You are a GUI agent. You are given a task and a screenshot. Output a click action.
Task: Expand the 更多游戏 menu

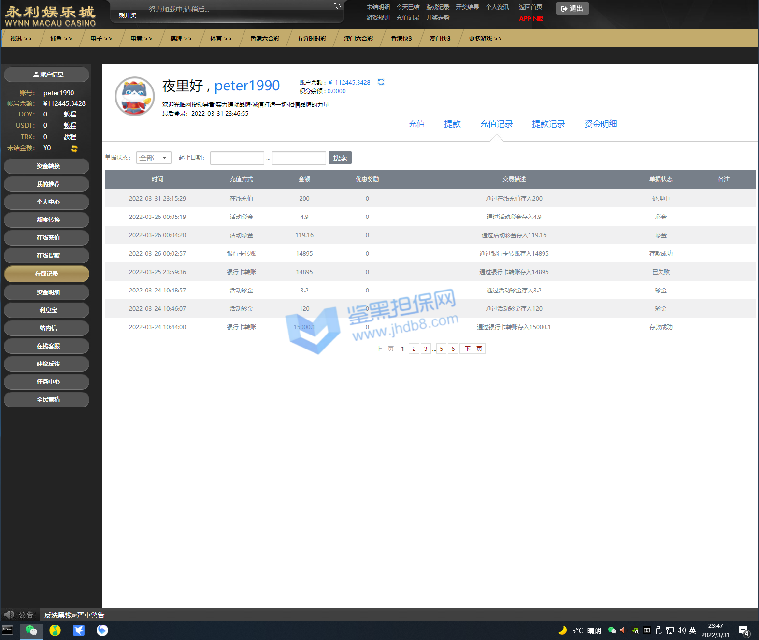tap(485, 39)
